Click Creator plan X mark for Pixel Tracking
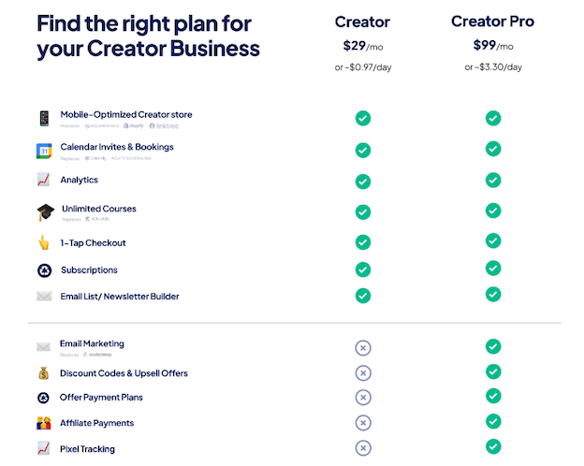The image size is (584, 466). pos(363,448)
